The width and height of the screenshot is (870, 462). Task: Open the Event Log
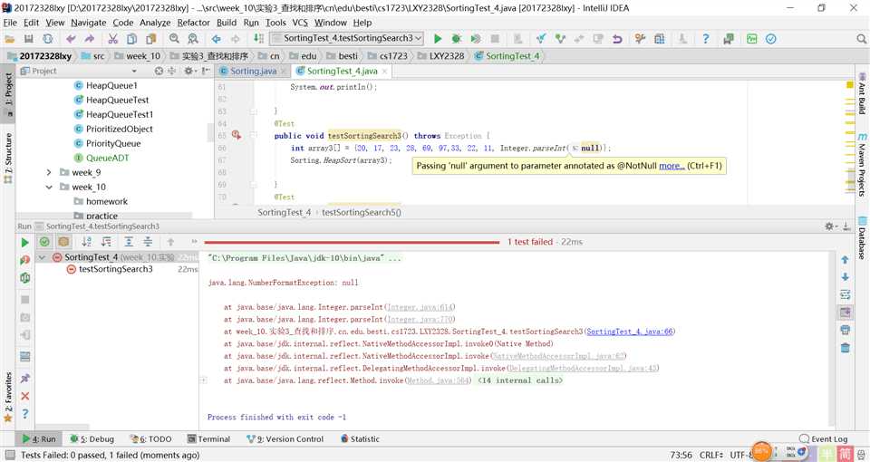click(824, 438)
